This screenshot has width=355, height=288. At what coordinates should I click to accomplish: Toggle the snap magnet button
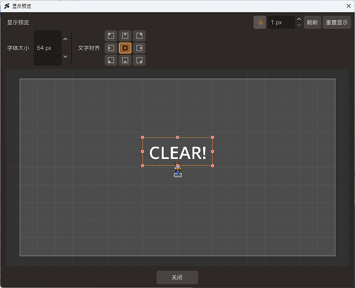260,22
